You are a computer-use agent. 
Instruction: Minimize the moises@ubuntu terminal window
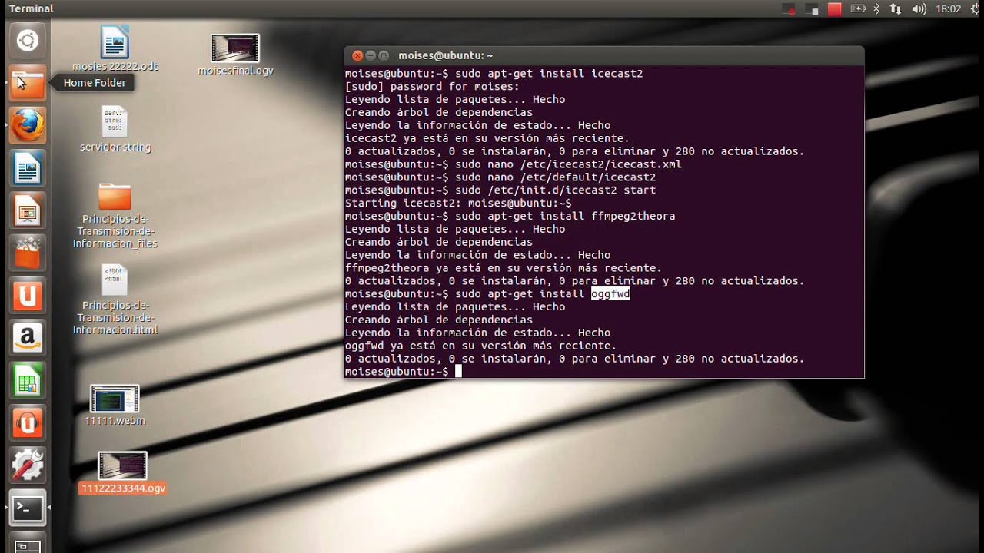tap(371, 55)
